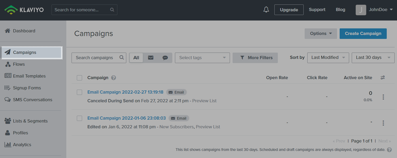Image resolution: width=397 pixels, height=158 pixels.
Task: Click the notification bell icon
Action: point(266,10)
